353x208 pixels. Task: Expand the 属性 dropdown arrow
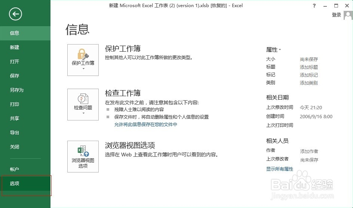280,49
